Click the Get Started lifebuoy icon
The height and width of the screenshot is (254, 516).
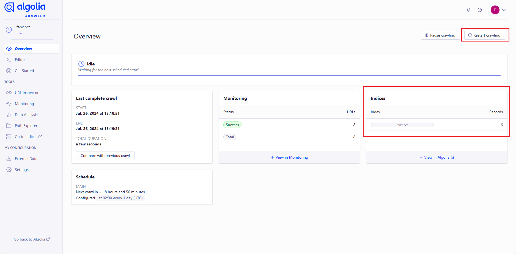pos(9,71)
